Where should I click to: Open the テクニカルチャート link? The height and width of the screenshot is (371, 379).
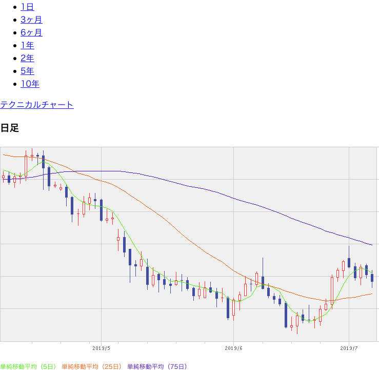coord(37,105)
